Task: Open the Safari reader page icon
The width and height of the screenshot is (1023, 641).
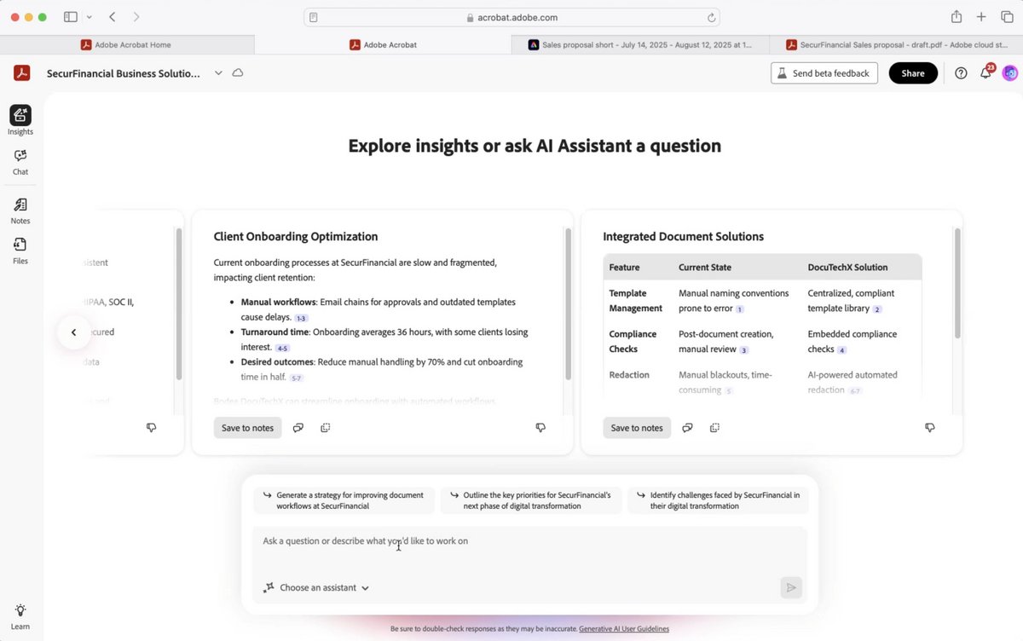Action: [314, 17]
